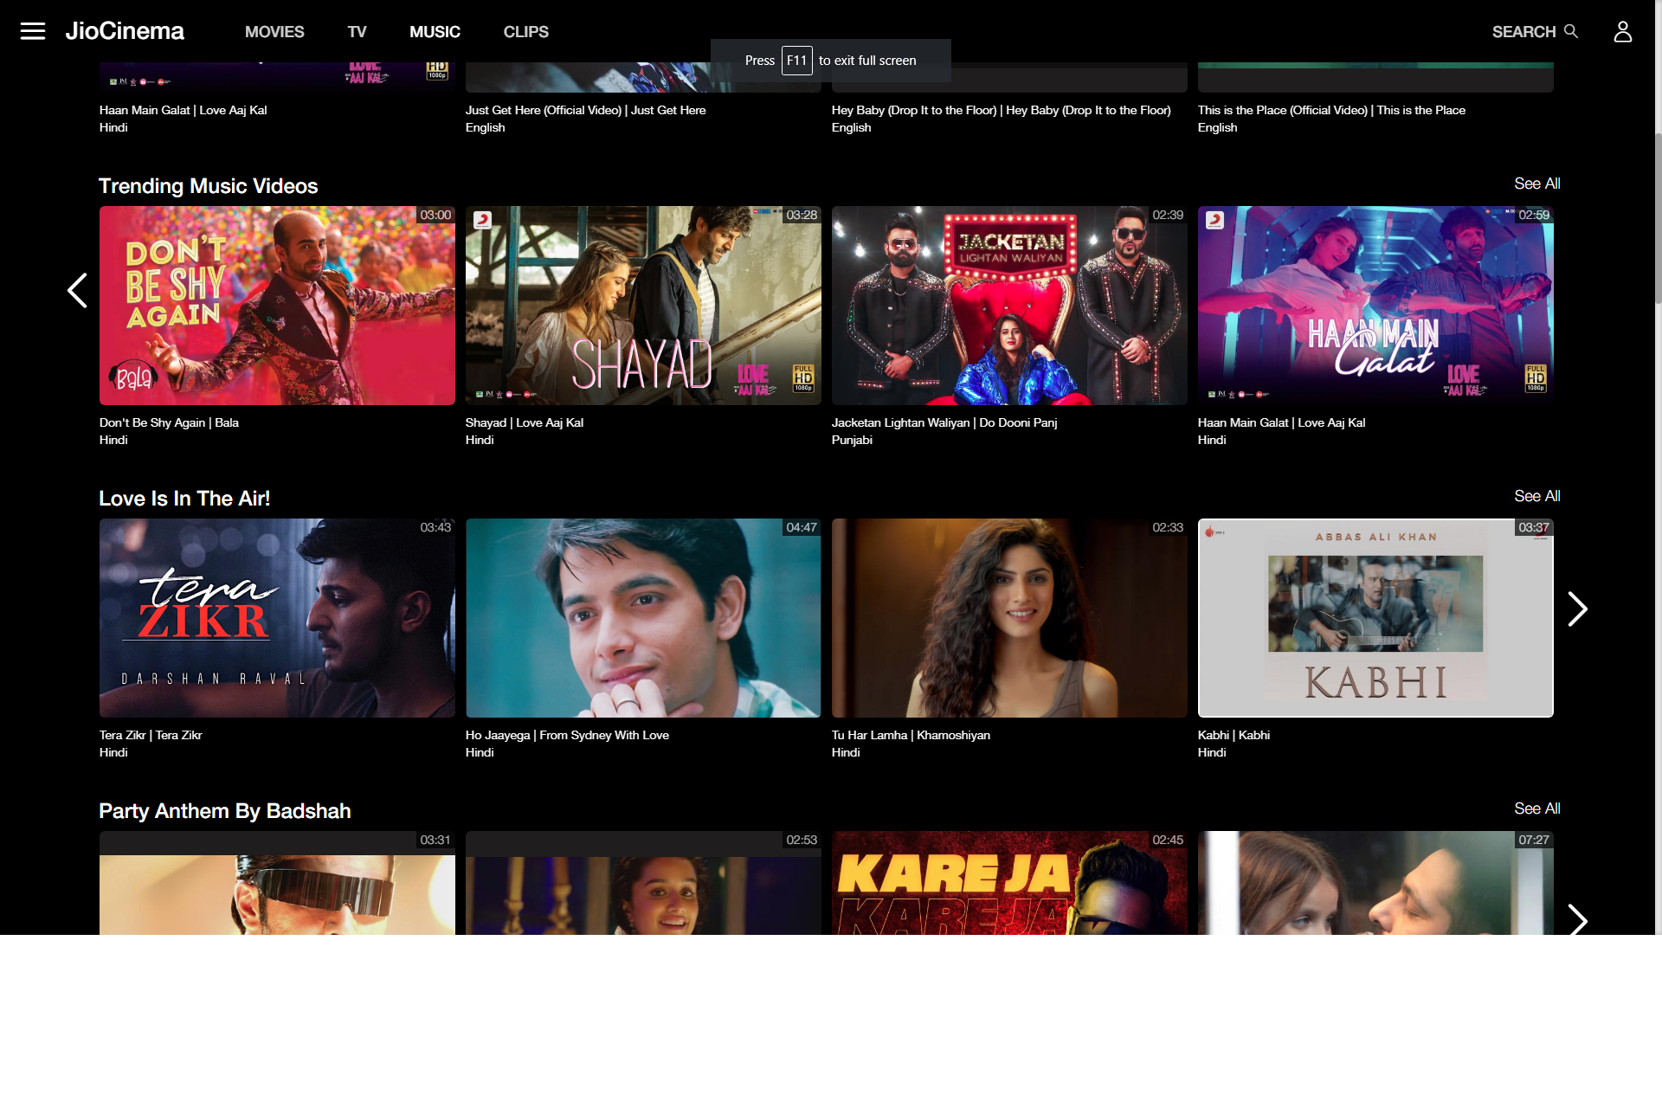
Task: Play the Tu Har Lamha thumbnail
Action: coord(1009,618)
